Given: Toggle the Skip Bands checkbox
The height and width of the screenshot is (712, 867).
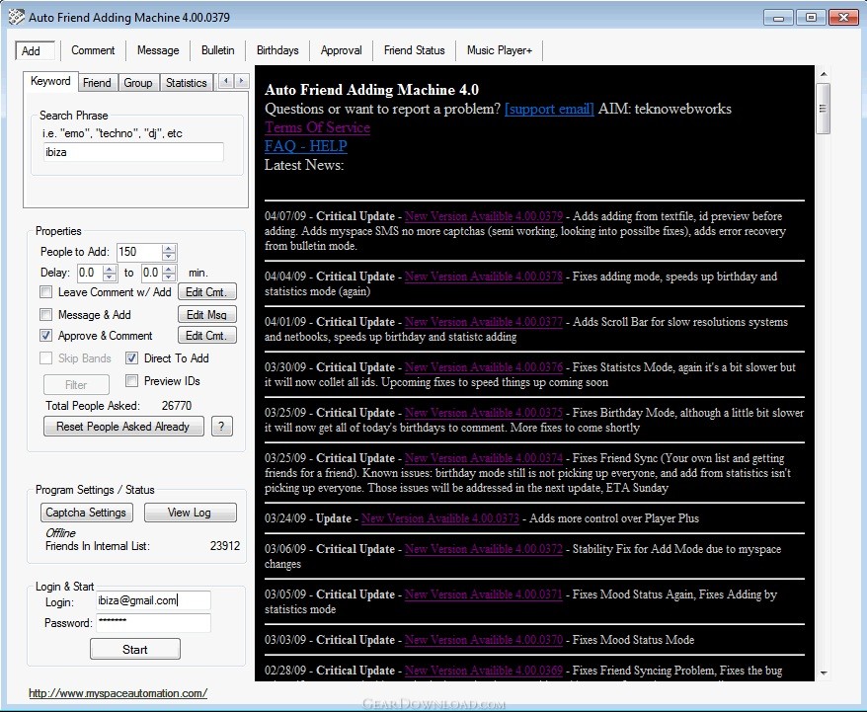Looking at the screenshot, I should (45, 358).
